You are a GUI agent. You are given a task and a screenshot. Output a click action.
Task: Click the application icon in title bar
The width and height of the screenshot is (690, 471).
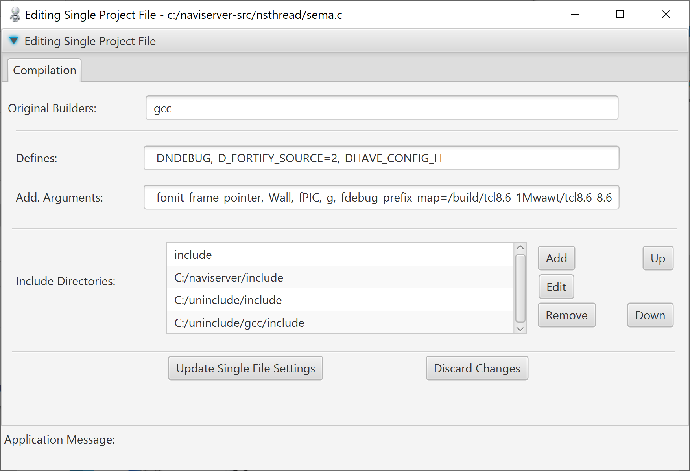15,15
